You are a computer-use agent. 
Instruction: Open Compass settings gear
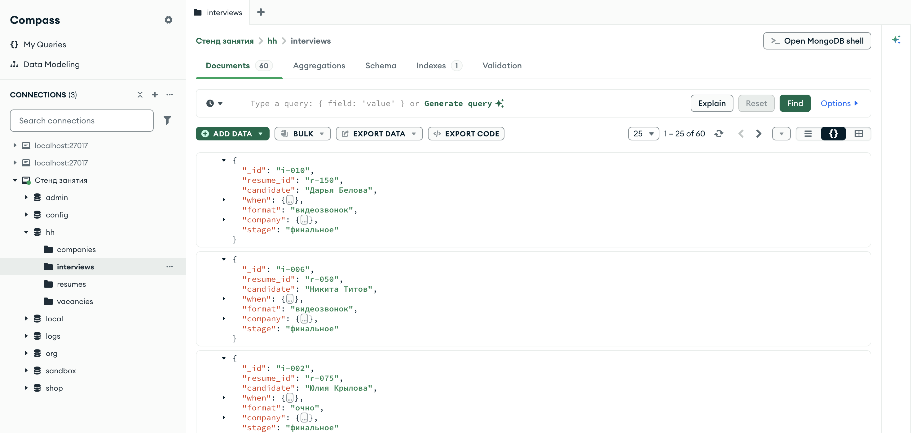point(168,20)
